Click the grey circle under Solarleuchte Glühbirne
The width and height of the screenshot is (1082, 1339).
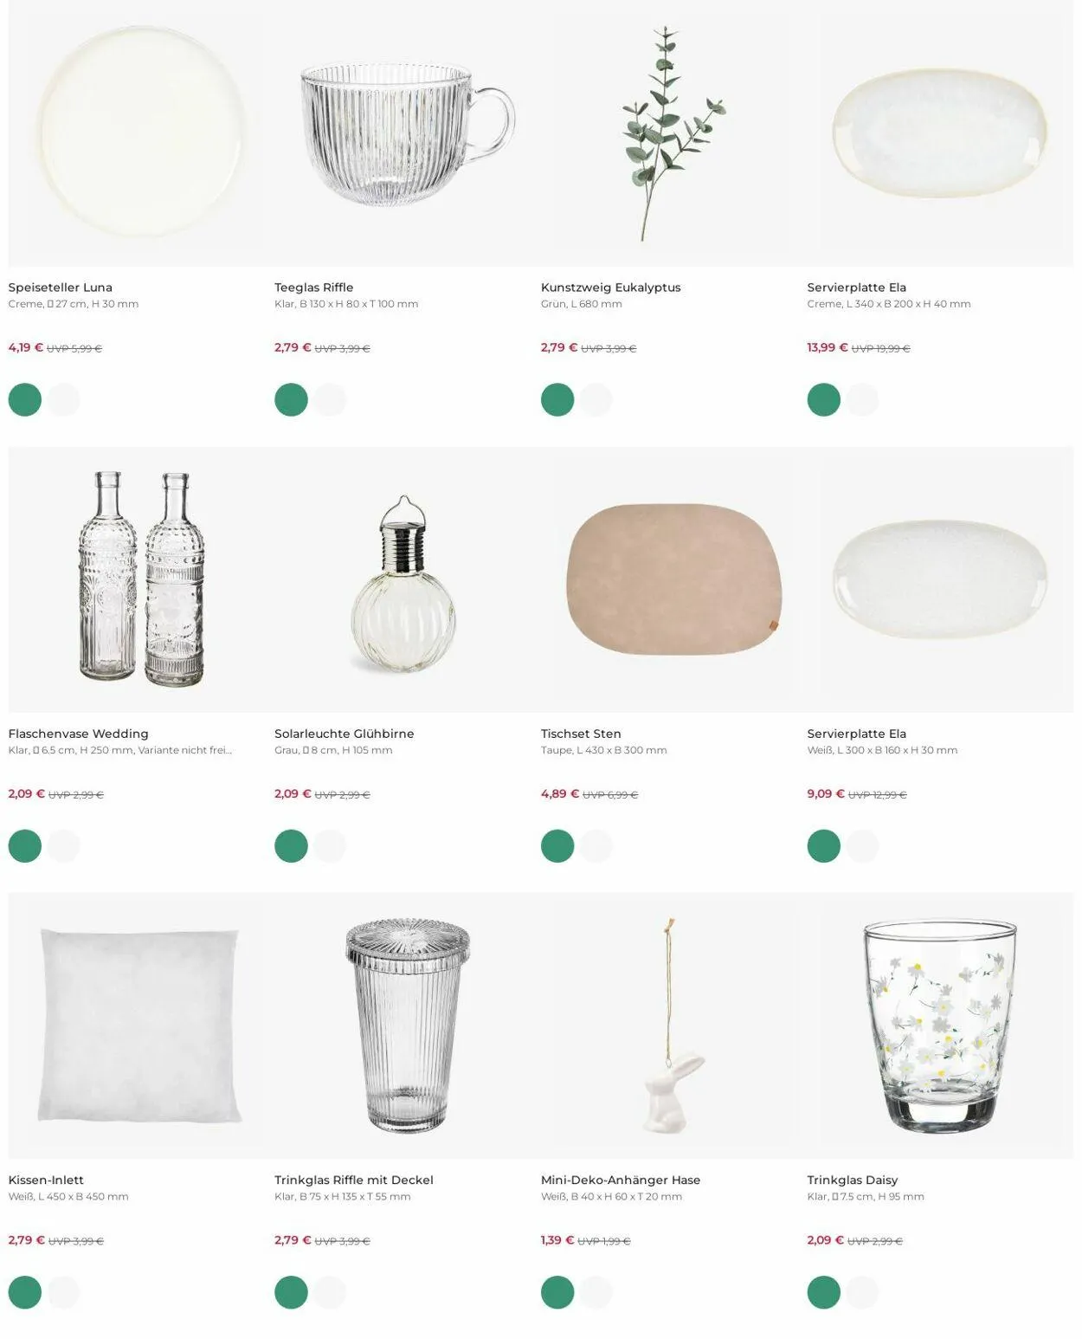330,846
